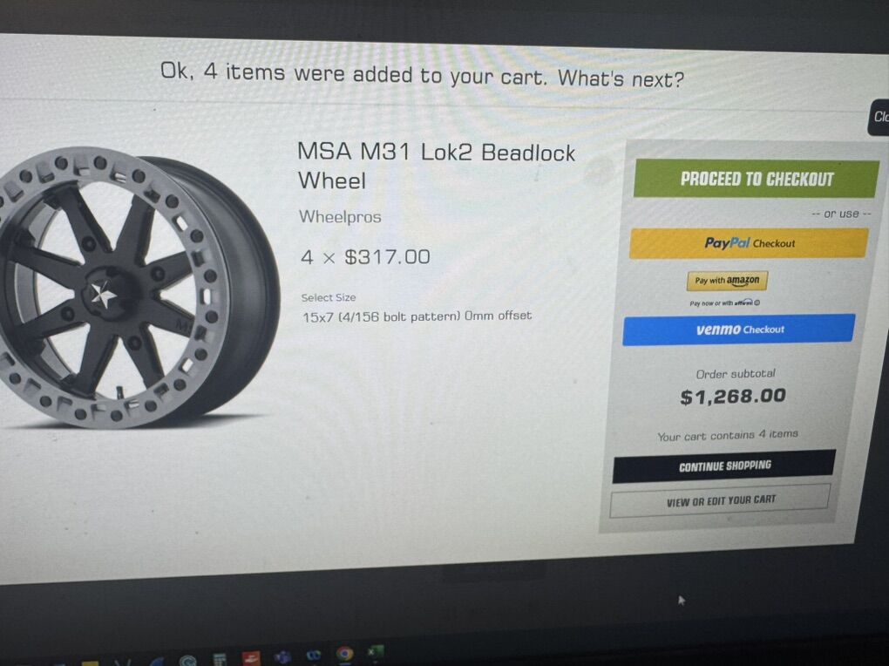This screenshot has width=889, height=666.
Task: Open the red app icon in taskbar
Action: (251, 658)
